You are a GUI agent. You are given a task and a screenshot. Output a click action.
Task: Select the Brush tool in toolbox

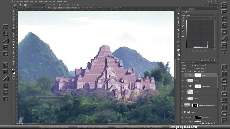14,31
